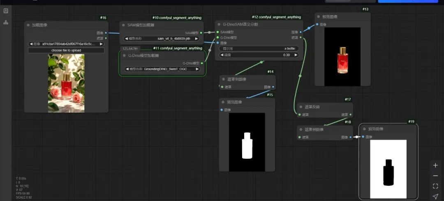Collapse the 加载图像 node via its title dot

click(x=28, y=25)
